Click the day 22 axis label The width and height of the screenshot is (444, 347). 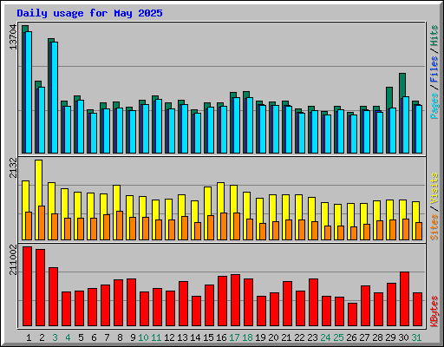click(x=299, y=337)
